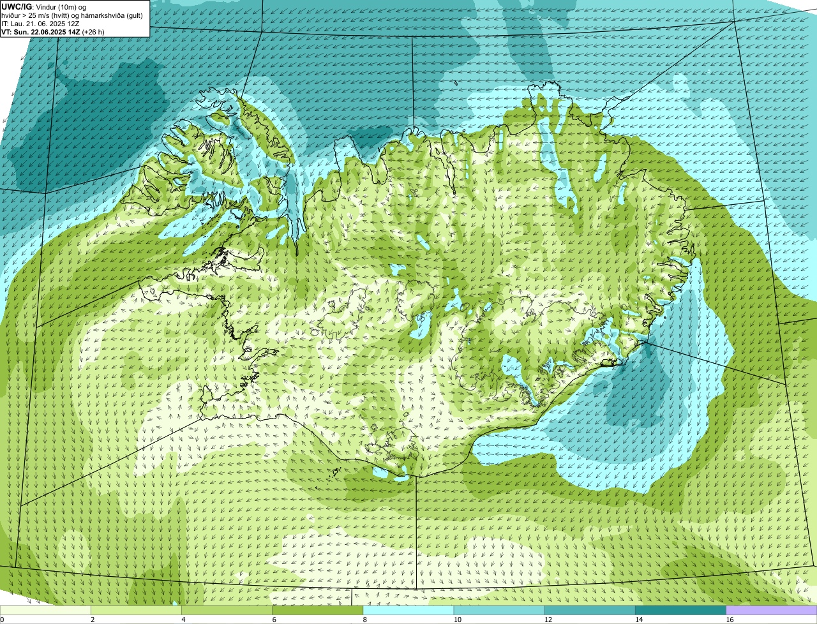This screenshot has width=817, height=624.
Task: Click the 12–14 m/s teal legend swatch
Action: [x=590, y=611]
